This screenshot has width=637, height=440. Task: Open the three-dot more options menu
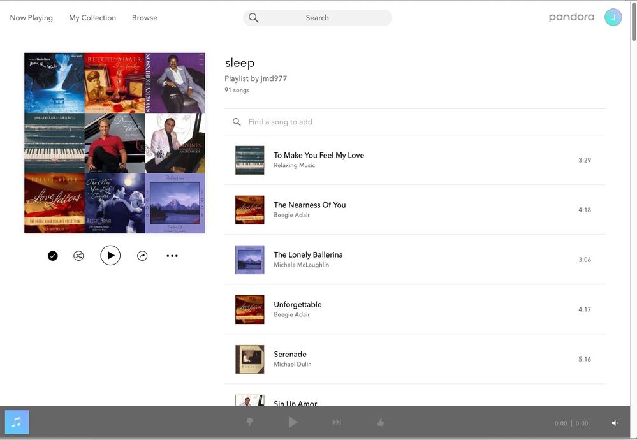[172, 256]
